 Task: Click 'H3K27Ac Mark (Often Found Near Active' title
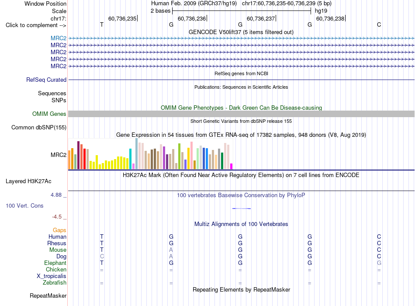[241, 175]
